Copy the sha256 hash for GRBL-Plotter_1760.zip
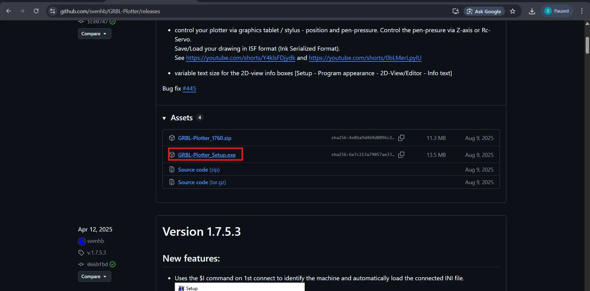The height and width of the screenshot is (291, 590). click(401, 138)
